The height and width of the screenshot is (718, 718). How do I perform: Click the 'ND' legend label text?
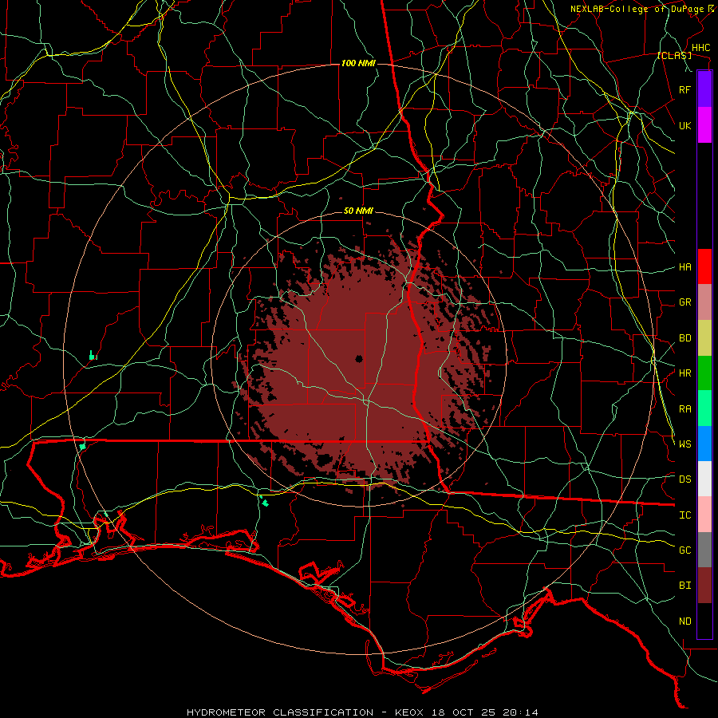pos(684,621)
